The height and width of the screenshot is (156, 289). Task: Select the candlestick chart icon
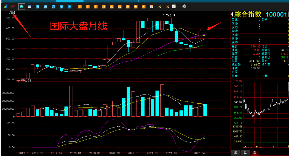point(22,7)
